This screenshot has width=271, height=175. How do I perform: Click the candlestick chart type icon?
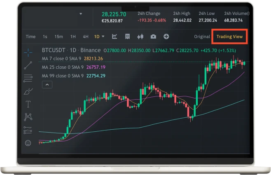coord(140,36)
